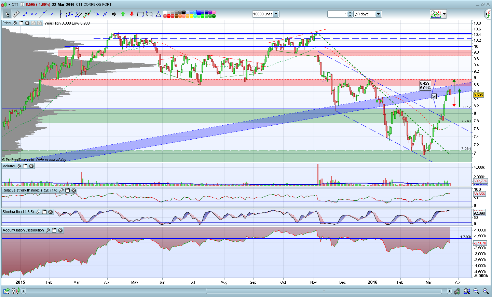
Task: Choose the green up arrow marker tool
Action: coord(123,14)
